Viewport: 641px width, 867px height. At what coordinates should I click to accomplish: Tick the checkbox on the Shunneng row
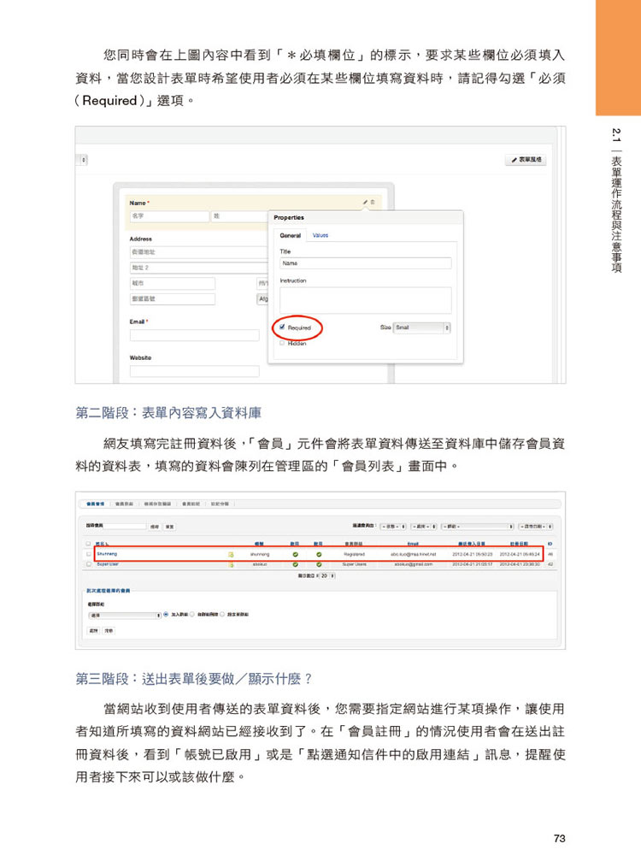coord(88,554)
